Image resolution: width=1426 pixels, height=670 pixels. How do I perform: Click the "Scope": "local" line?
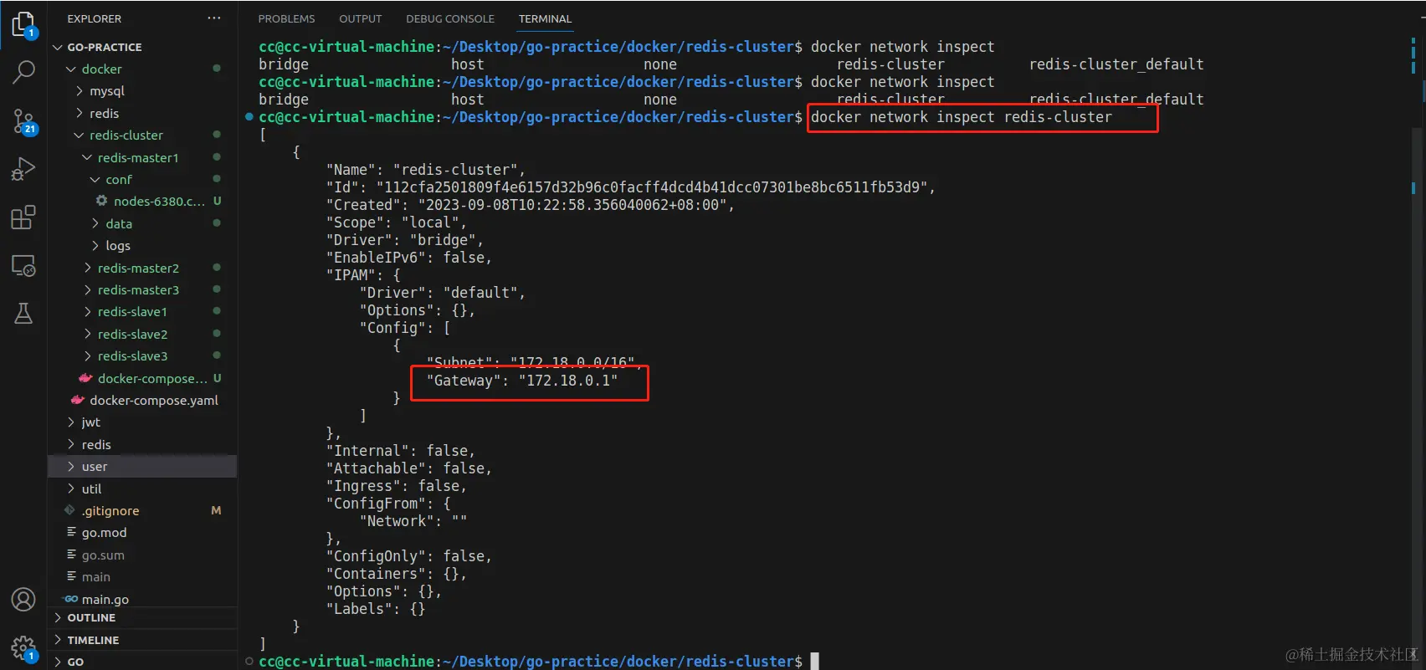tap(396, 222)
